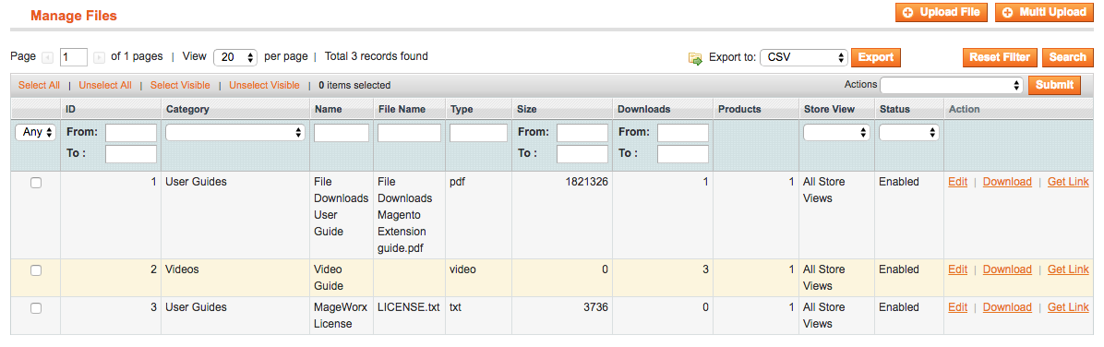Click the Downloads From filter field
Screen dimensions: 1104x347
(683, 132)
